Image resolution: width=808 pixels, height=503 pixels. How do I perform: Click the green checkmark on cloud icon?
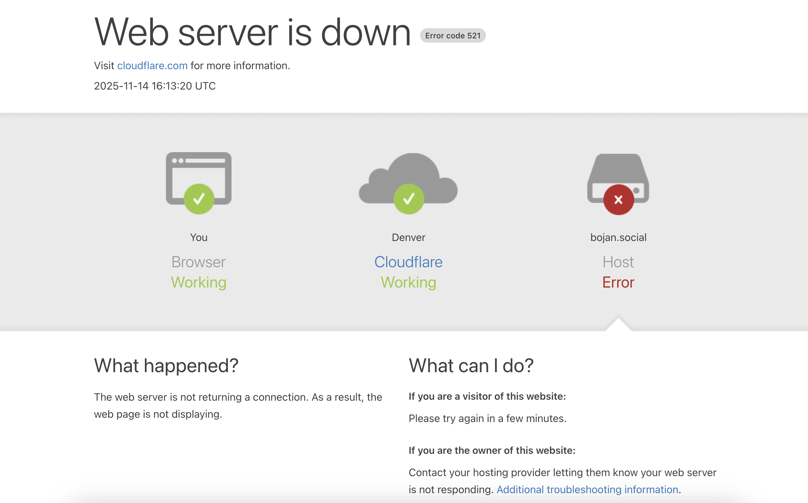pos(409,199)
